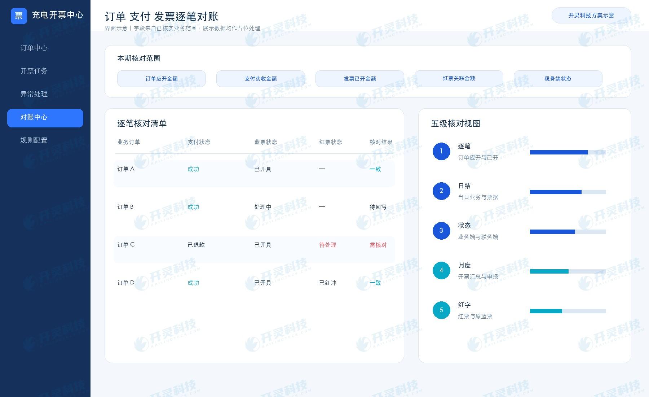Click 一致 result for 订单 D
The height and width of the screenshot is (397, 649).
tap(375, 283)
